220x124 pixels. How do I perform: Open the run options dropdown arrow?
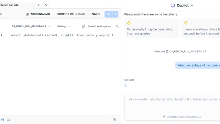tap(115, 14)
